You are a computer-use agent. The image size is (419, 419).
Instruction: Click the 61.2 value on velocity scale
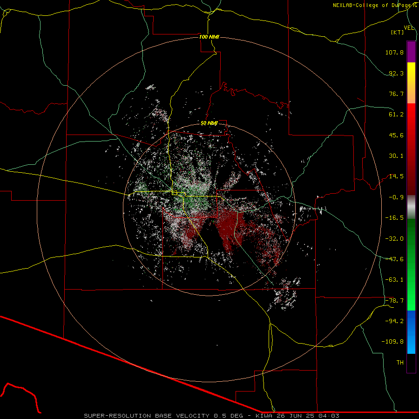396,115
